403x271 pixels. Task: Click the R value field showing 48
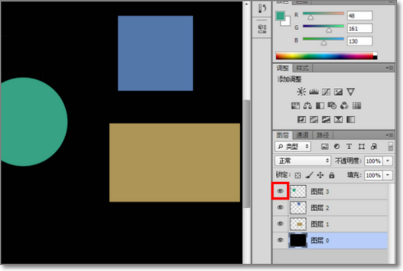pyautogui.click(x=359, y=15)
